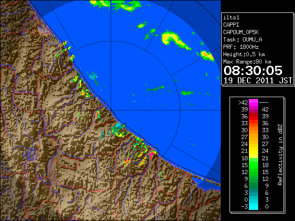Click the "19 DEC 2011 JST" date
The image size is (295, 221).
point(258,81)
